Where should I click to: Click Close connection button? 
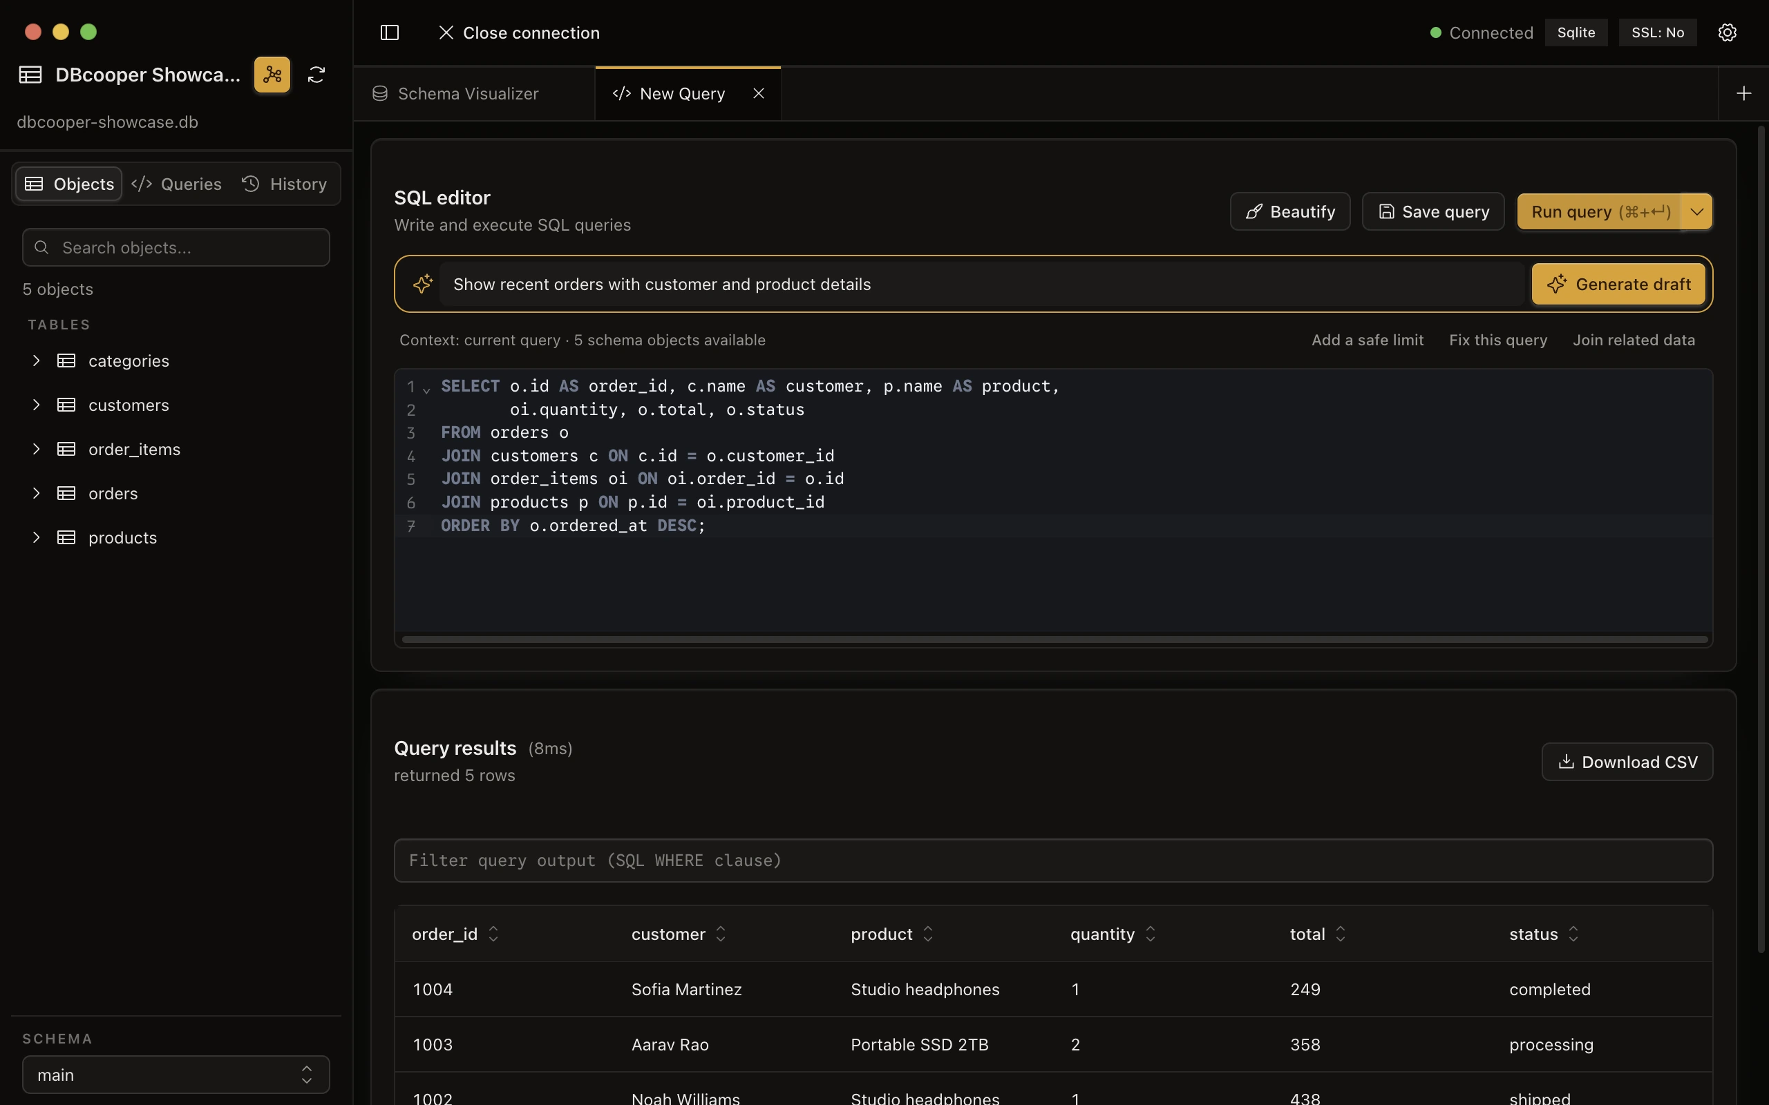519,32
